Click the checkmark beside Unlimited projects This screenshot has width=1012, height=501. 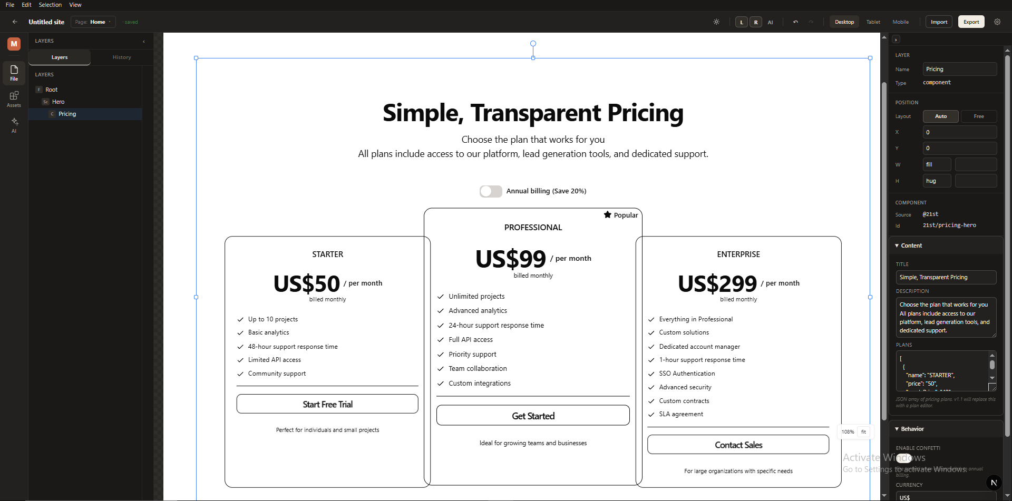click(441, 297)
